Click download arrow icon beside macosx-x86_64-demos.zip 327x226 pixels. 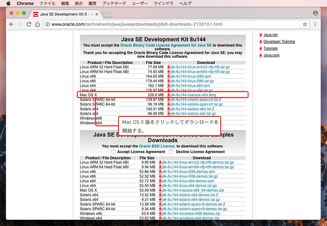(x=160, y=190)
